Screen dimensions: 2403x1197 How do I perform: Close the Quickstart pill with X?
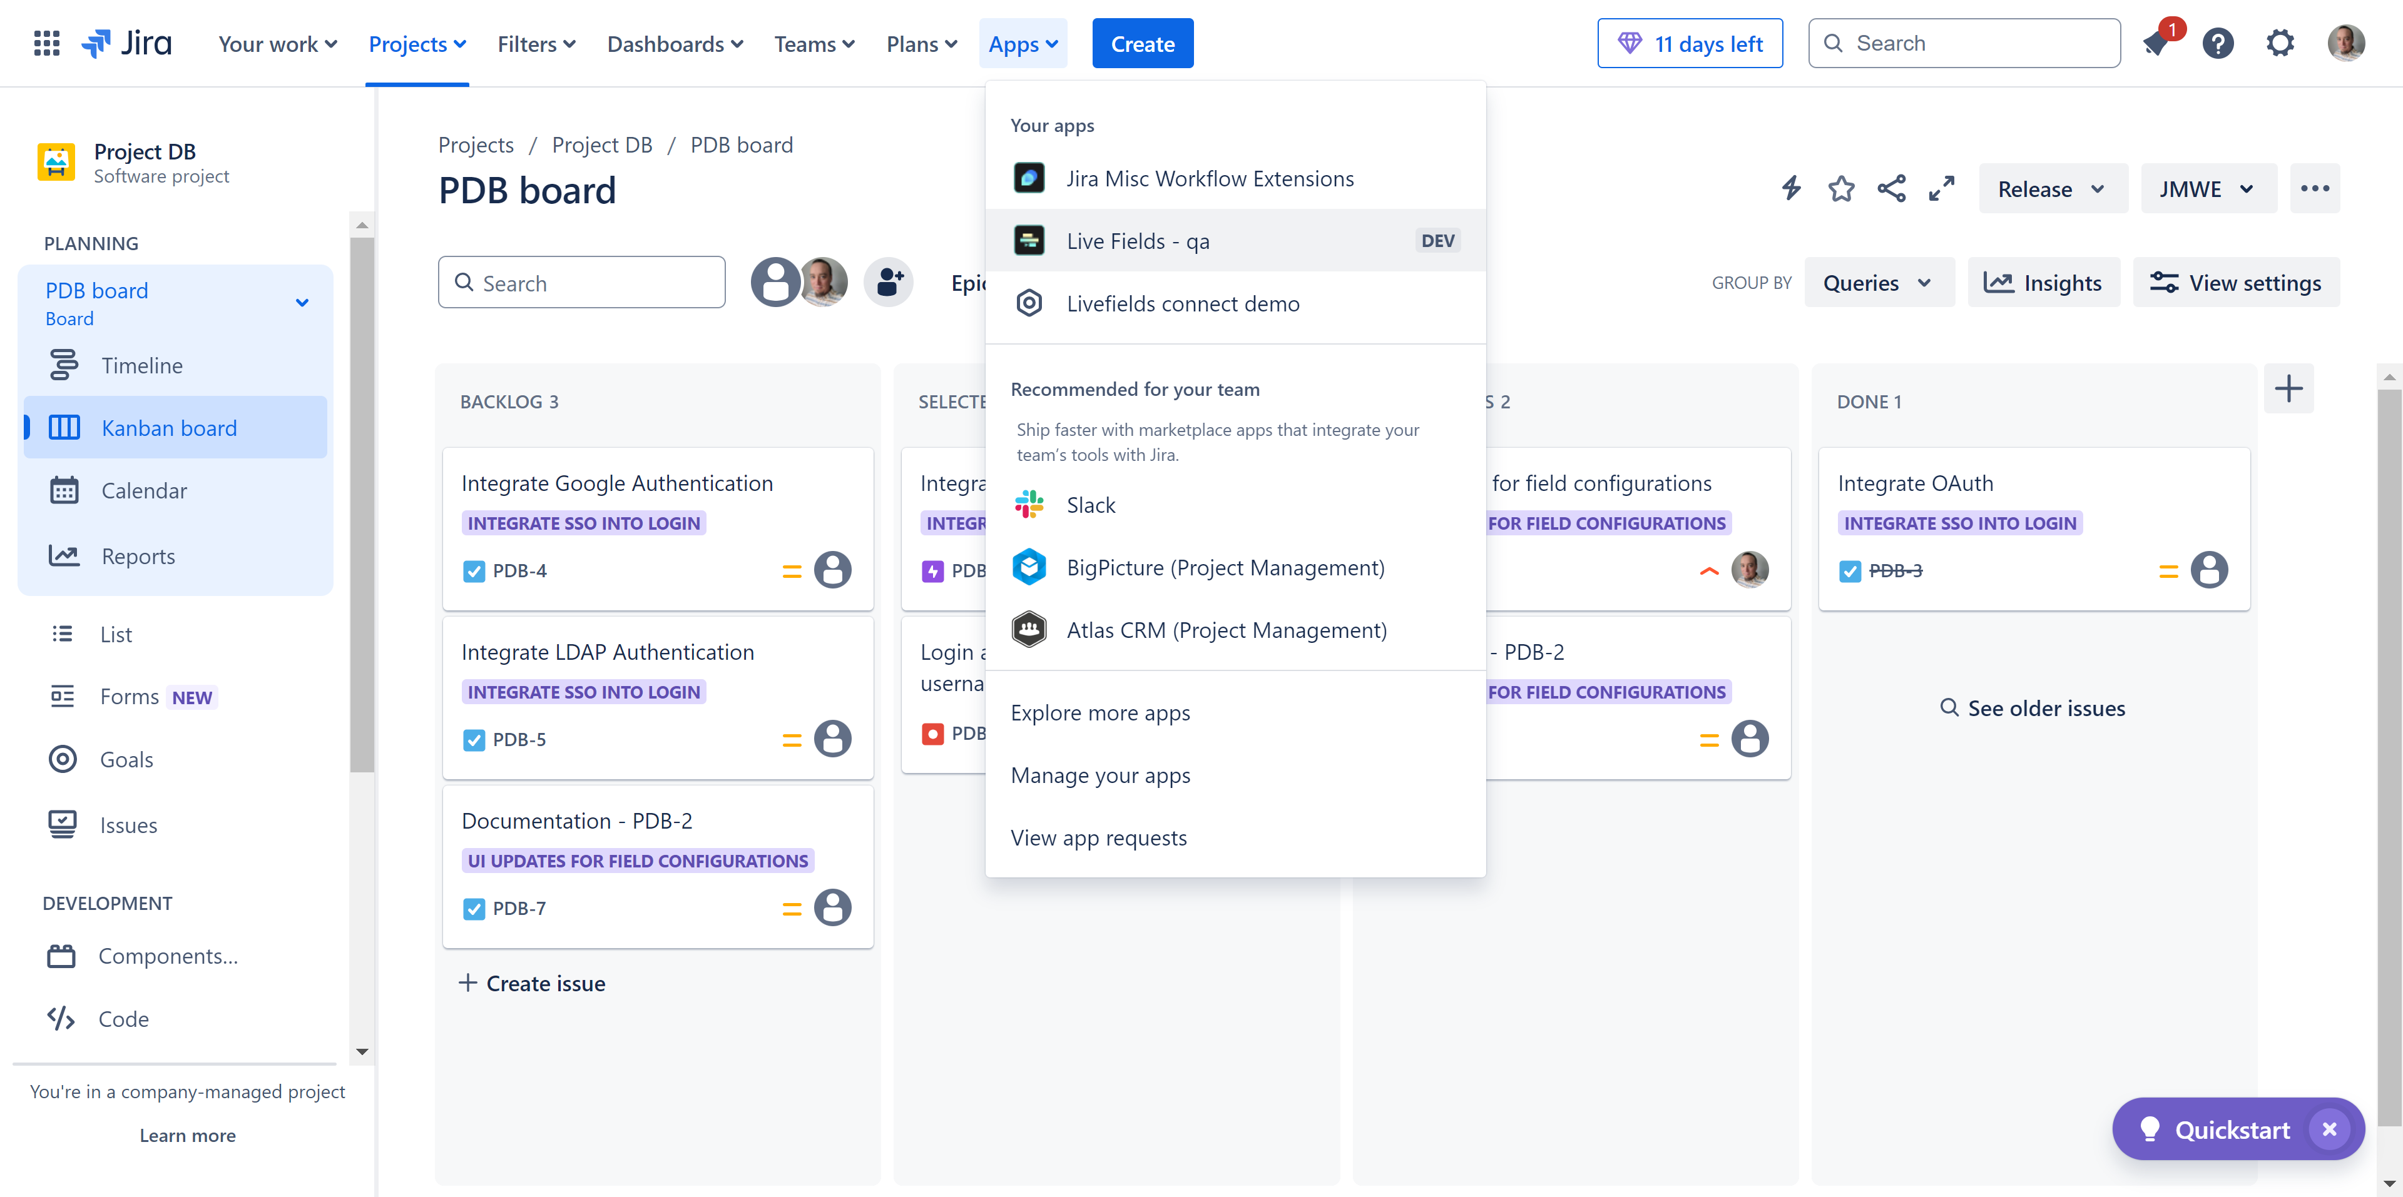[x=2329, y=1130]
